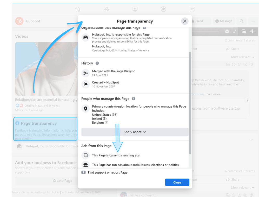Image resolution: width=259 pixels, height=197 pixels.
Task: Open Facebook Home from the top navigation
Action: 78,9
